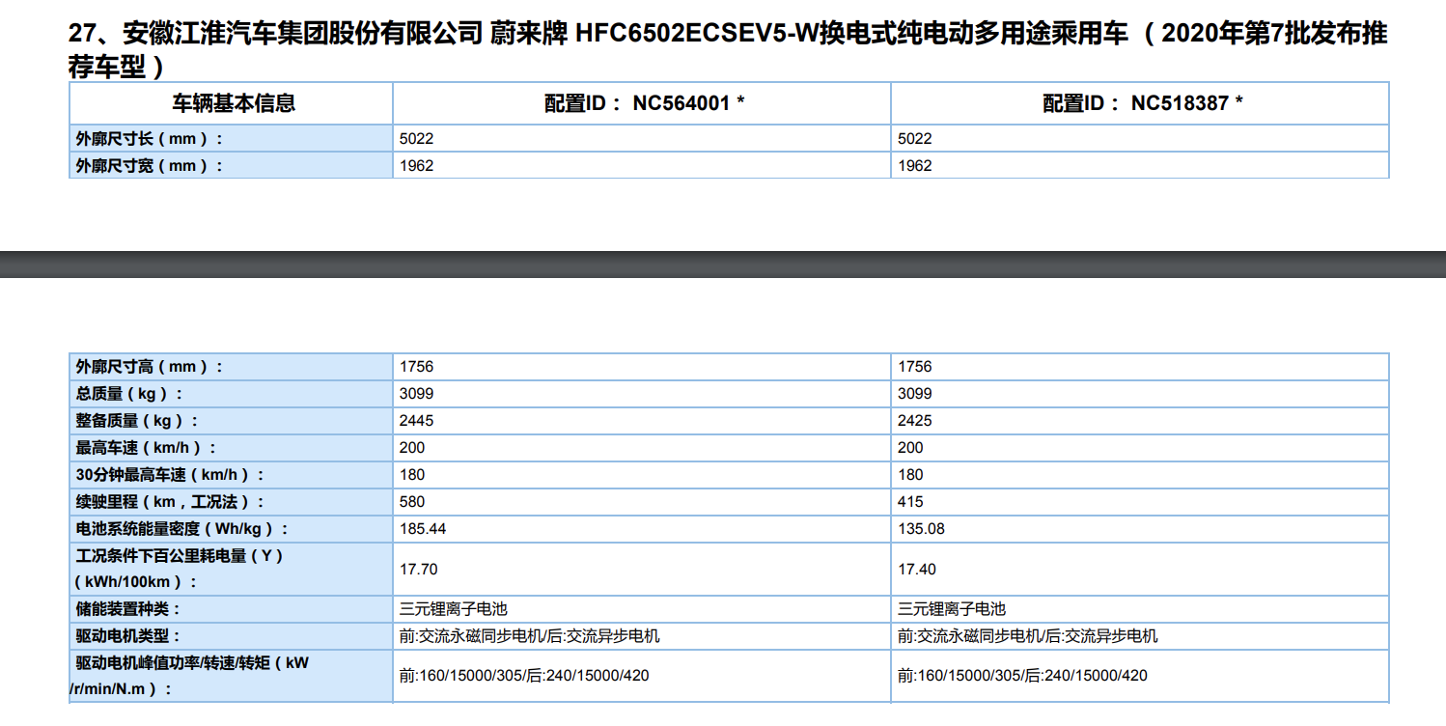The width and height of the screenshot is (1446, 726).
Task: Click the energy density value 185.44
Action: tap(423, 529)
